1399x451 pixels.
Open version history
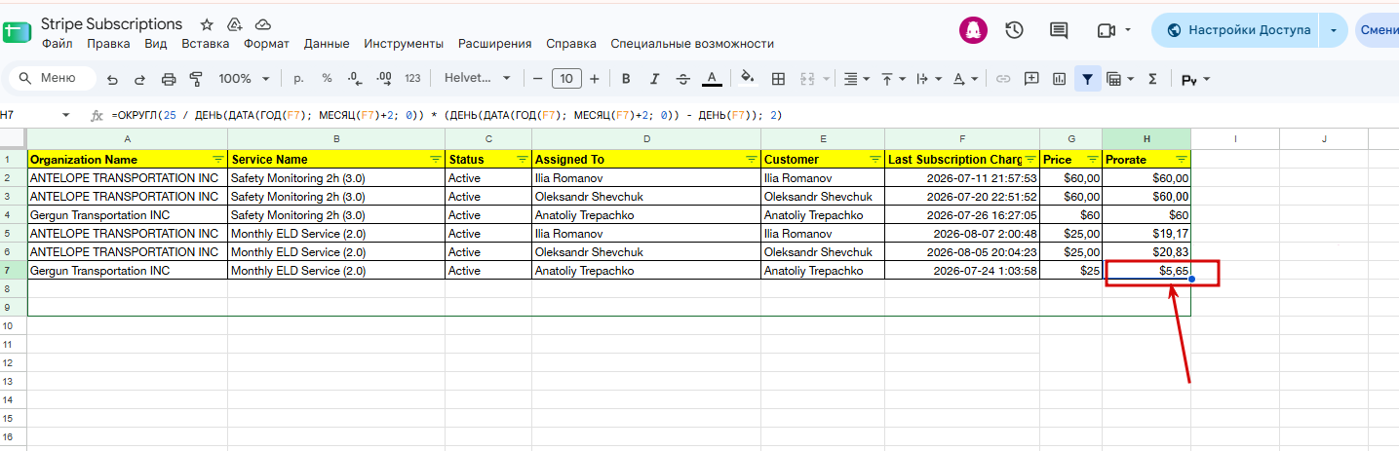1015,30
